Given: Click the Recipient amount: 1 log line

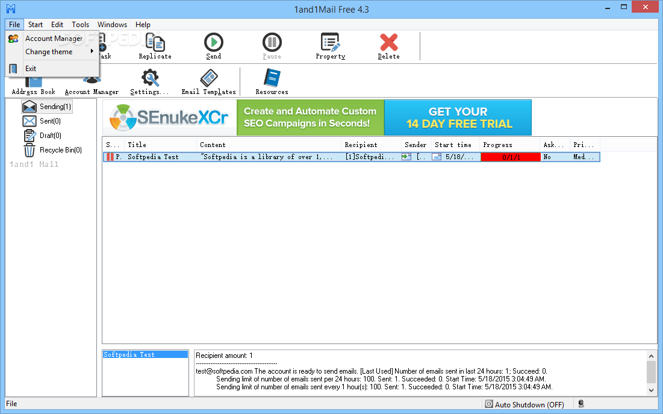Looking at the screenshot, I should click(224, 356).
